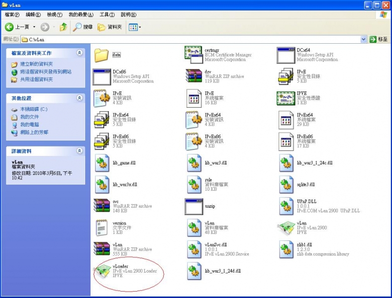Collapse the 其他位置 panel
392x298 pixels.
[x=80, y=98]
